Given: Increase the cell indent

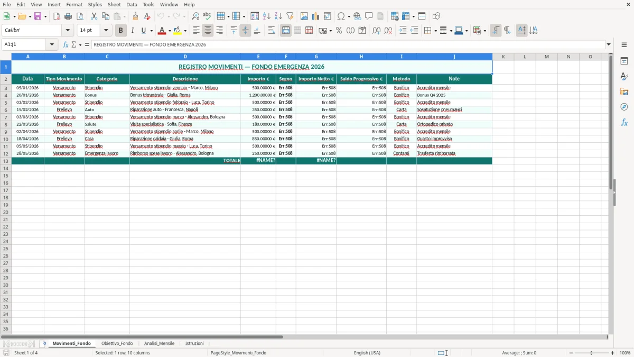Looking at the screenshot, I should [403, 31].
